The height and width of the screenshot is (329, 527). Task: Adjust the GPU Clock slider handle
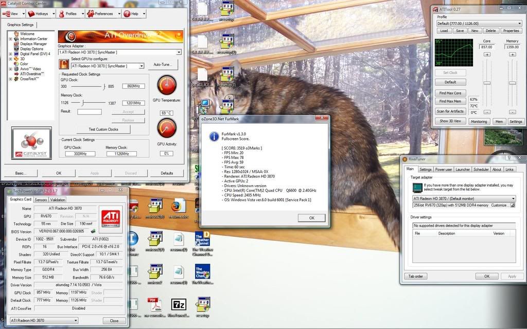click(x=104, y=86)
